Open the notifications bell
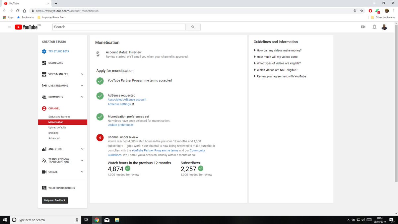398x224 pixels. [374, 27]
